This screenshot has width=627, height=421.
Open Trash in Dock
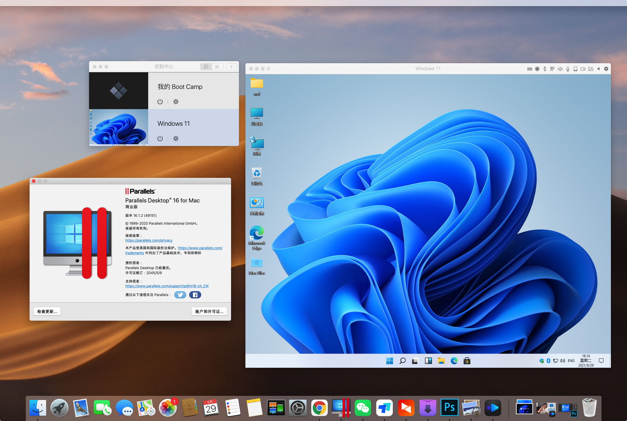click(x=590, y=407)
